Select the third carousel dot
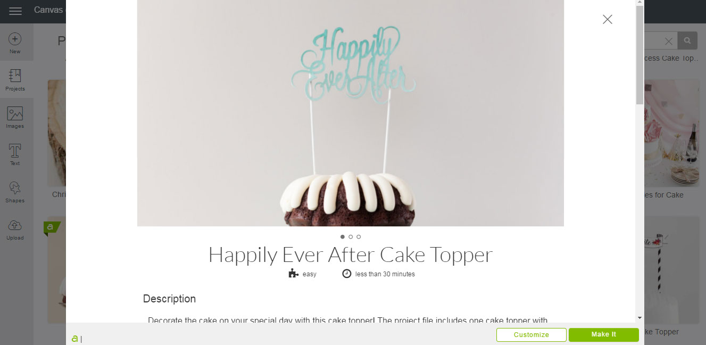The width and height of the screenshot is (706, 345). click(x=359, y=237)
